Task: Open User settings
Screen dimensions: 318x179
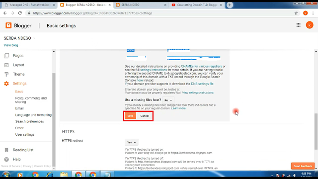Action: (25, 135)
